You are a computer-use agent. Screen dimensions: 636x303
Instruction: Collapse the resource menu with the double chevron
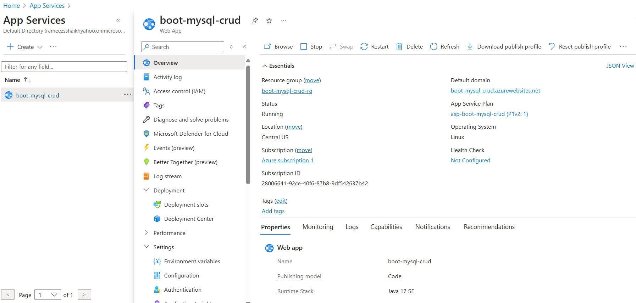244,47
